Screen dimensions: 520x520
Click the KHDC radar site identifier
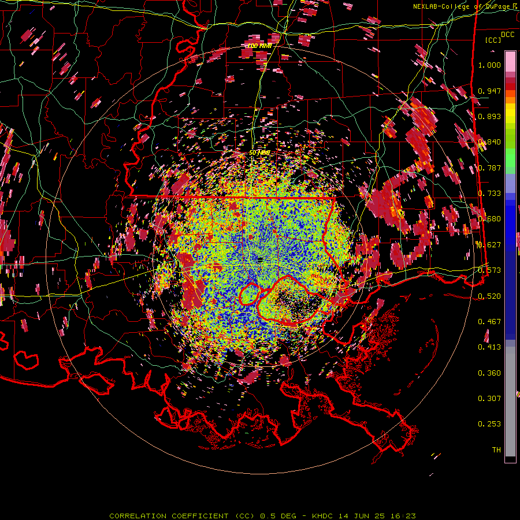click(324, 516)
